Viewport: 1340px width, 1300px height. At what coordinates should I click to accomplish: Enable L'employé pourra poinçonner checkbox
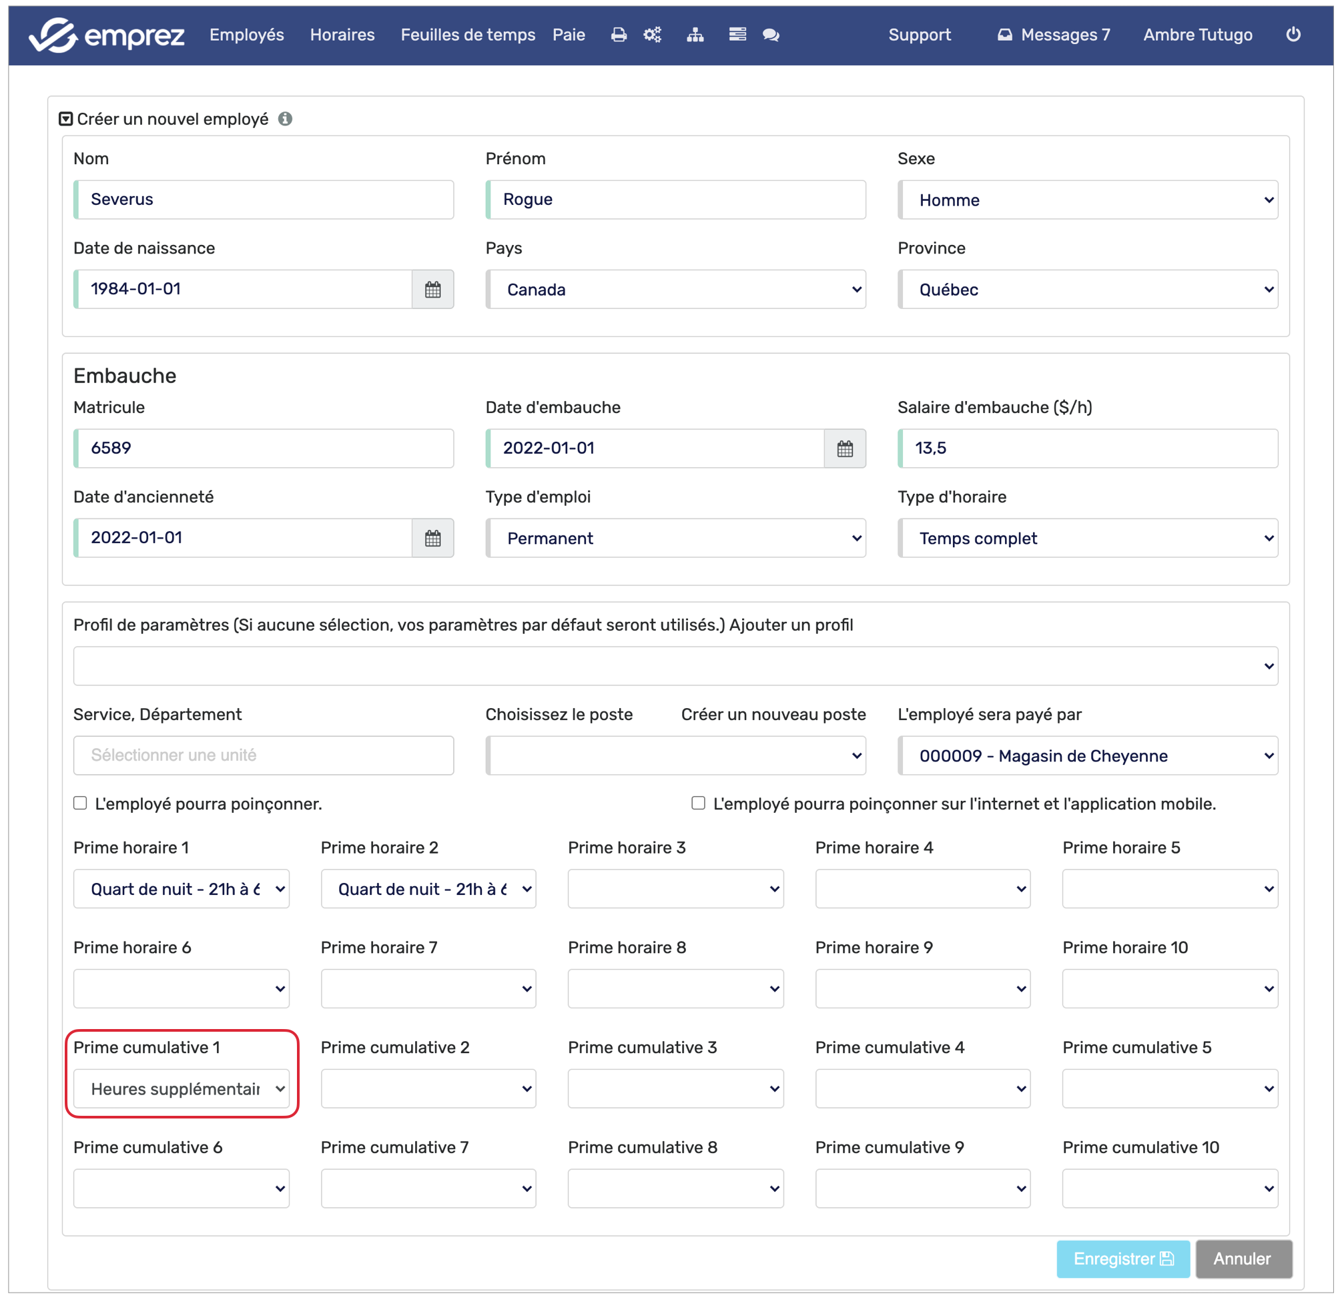(x=81, y=803)
